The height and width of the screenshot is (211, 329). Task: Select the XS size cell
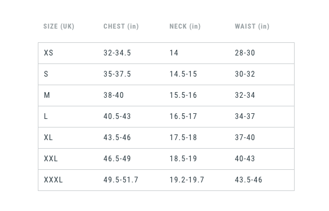click(x=49, y=53)
